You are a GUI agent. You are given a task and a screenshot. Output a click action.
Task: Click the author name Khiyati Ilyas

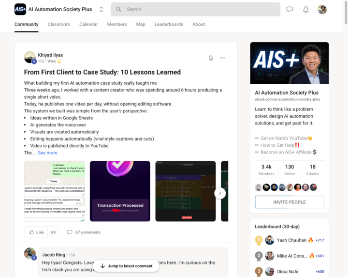(x=50, y=55)
